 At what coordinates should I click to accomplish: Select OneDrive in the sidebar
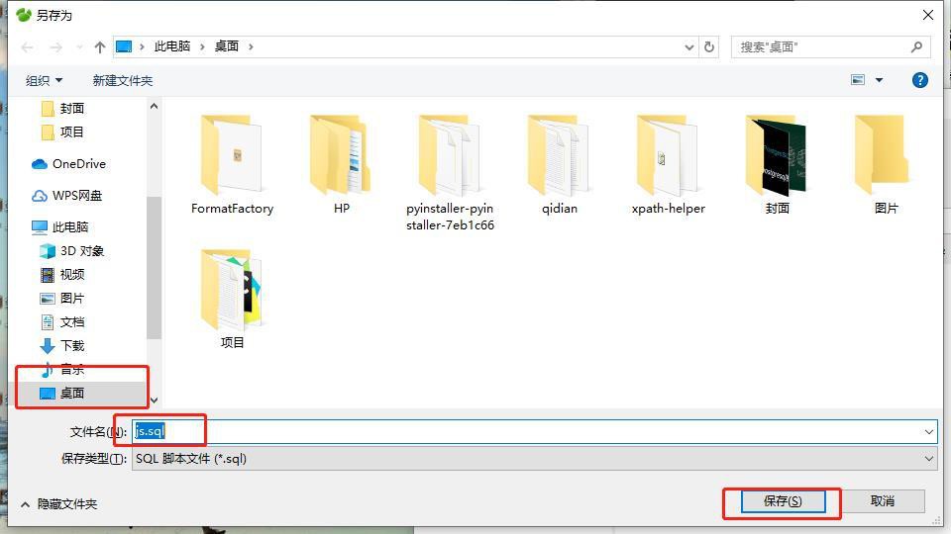point(68,164)
